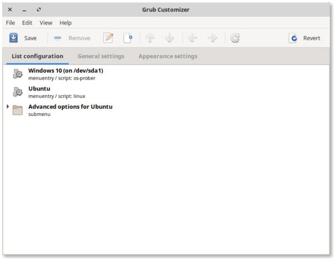Open the Edit menu
Image resolution: width=334 pixels, height=259 pixels.
pos(27,23)
